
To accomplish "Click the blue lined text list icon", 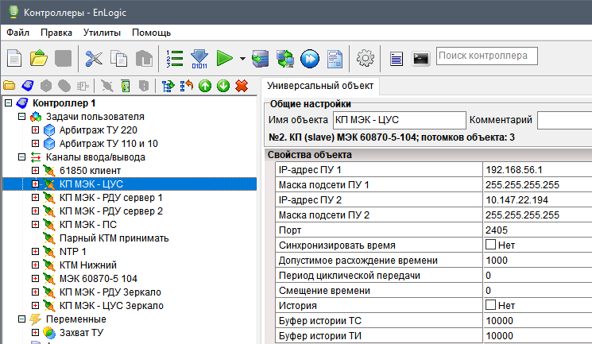I will click(397, 59).
